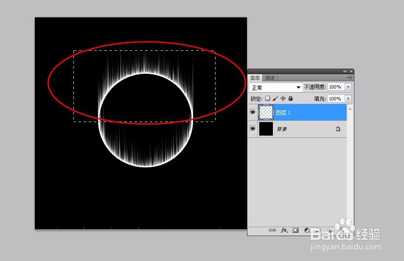This screenshot has height=261, width=404.
Task: Add a layer mask
Action: (295, 230)
